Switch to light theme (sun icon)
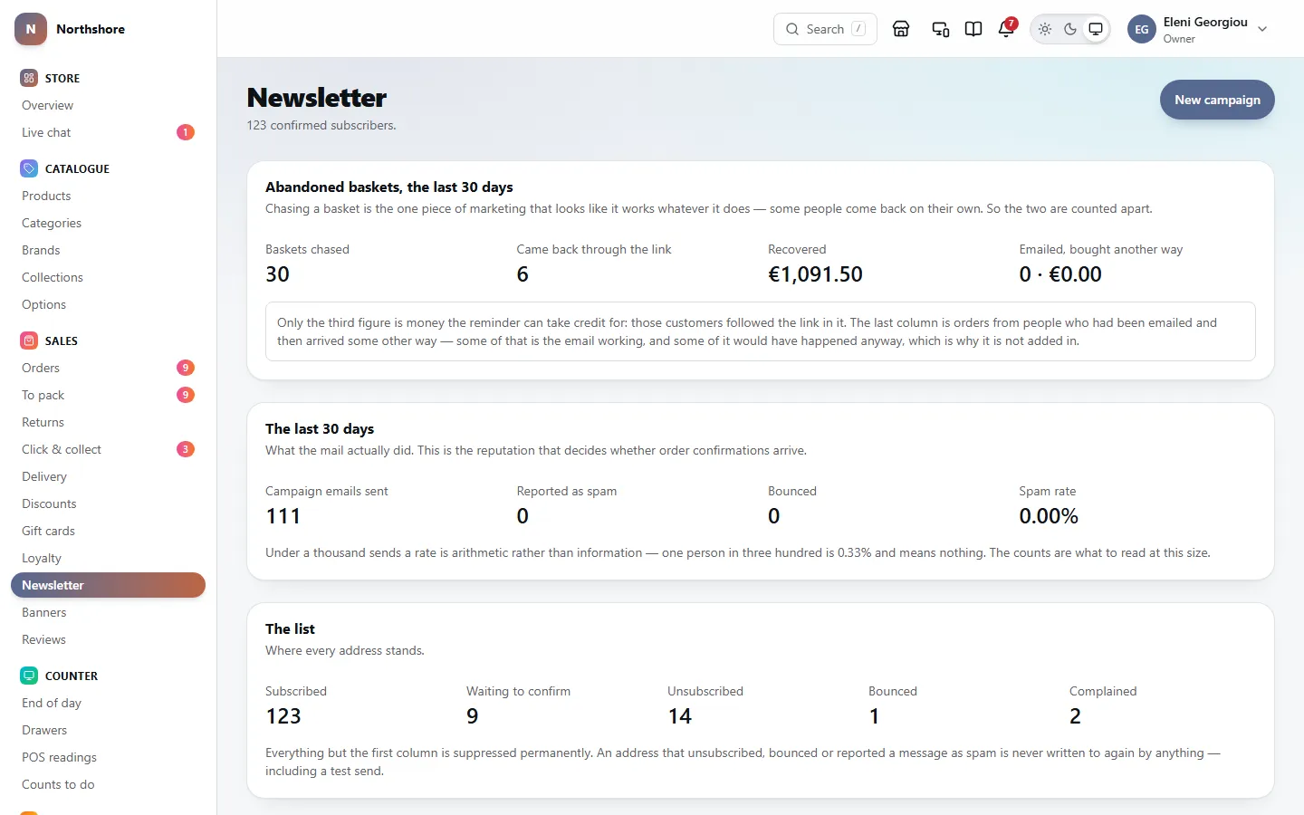Viewport: 1304px width, 815px height. pyautogui.click(x=1045, y=29)
